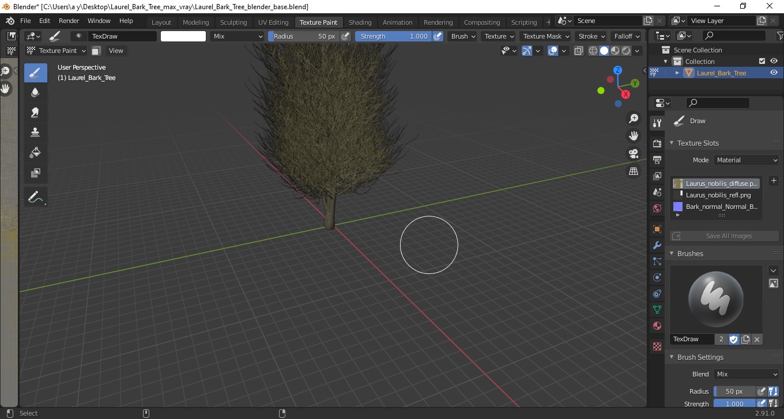Open the Physics properties tab
The height and width of the screenshot is (419, 784).
coord(657,277)
